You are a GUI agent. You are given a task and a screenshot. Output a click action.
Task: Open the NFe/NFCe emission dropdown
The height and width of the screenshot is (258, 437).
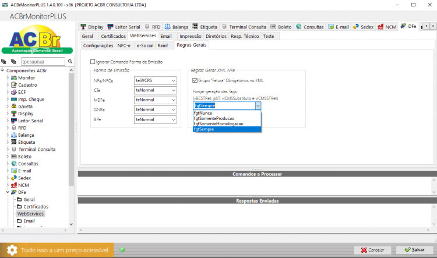155,80
